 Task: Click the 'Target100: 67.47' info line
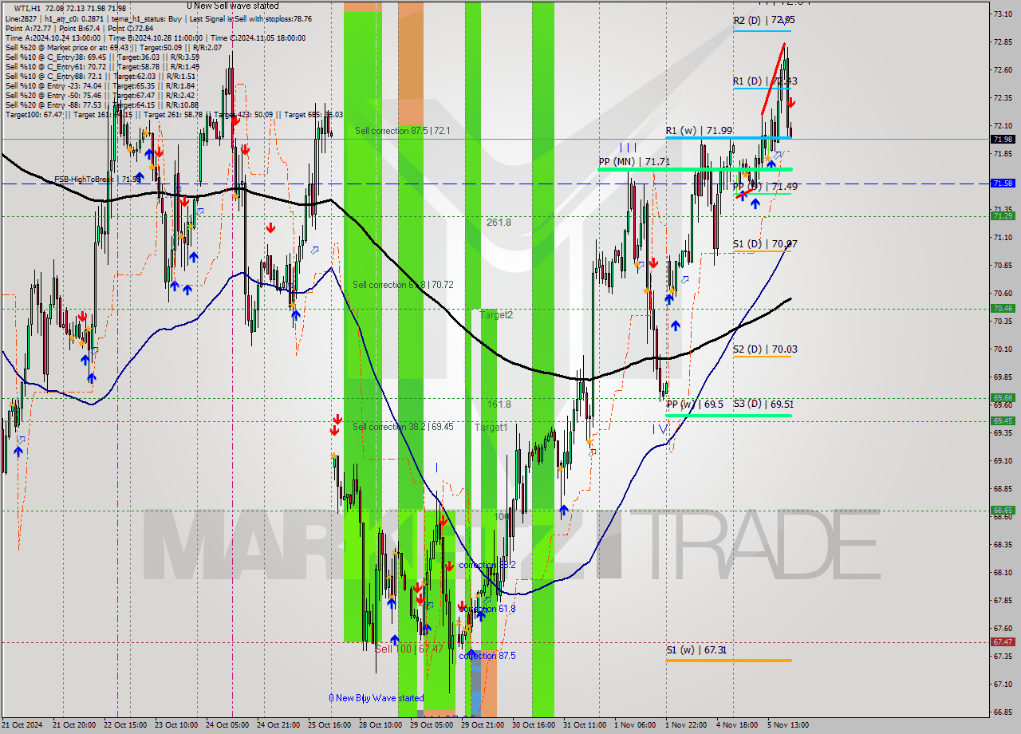tap(174, 114)
